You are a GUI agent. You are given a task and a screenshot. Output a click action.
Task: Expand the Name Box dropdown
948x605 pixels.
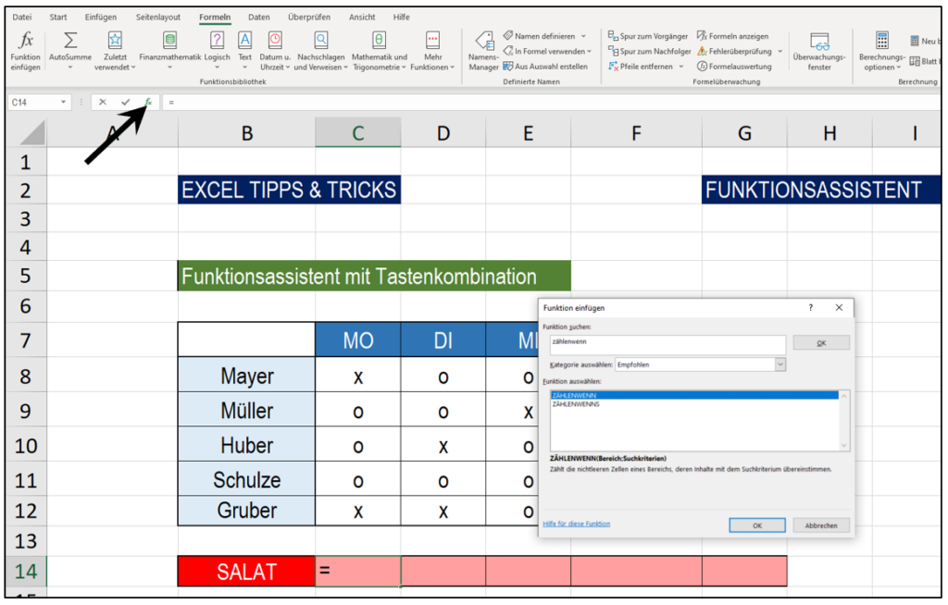(x=63, y=102)
